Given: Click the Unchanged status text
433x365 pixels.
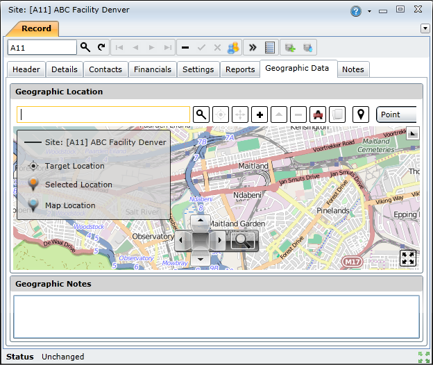Looking at the screenshot, I should coord(63,357).
